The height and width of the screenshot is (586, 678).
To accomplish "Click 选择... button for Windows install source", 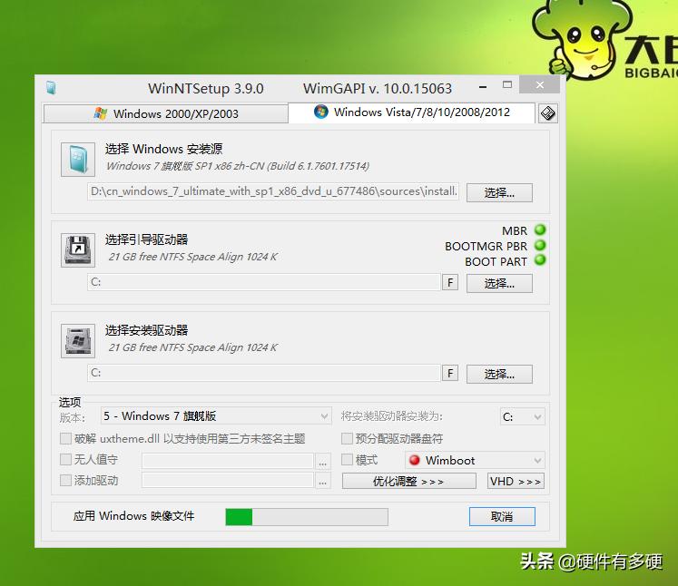I will tap(499, 192).
